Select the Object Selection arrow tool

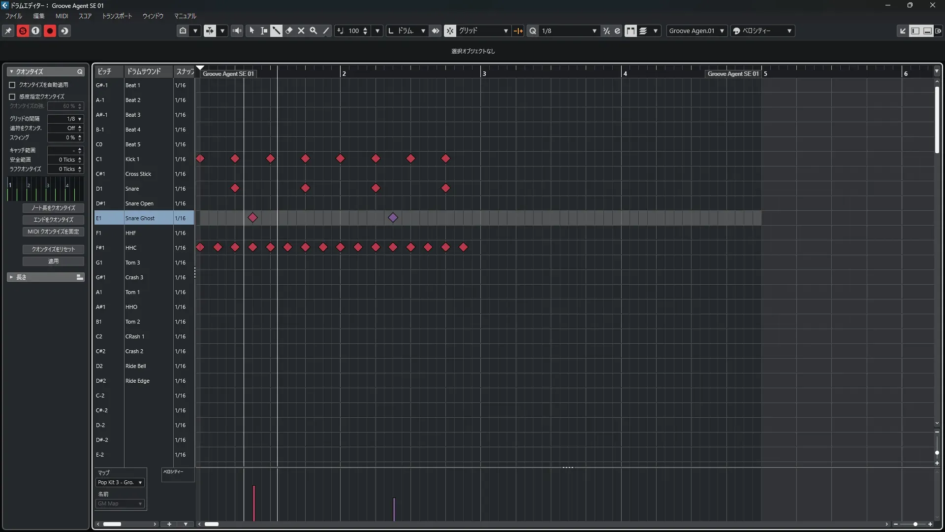(252, 31)
